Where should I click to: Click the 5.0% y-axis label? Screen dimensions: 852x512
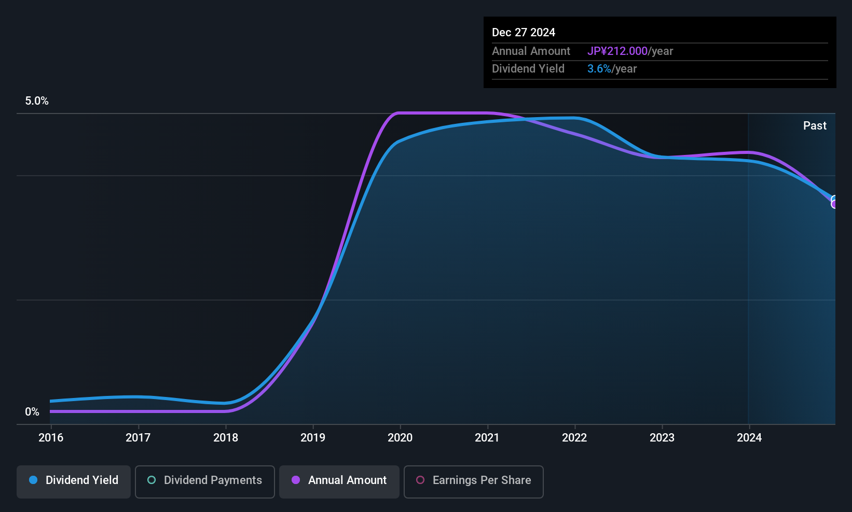tap(37, 101)
